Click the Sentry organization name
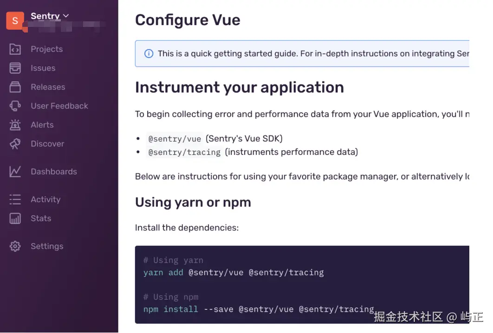 pos(45,16)
